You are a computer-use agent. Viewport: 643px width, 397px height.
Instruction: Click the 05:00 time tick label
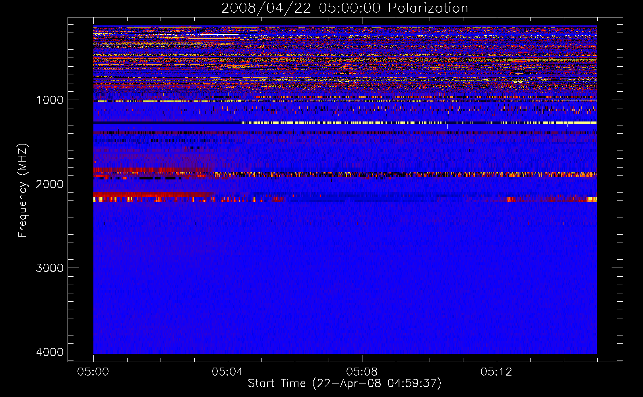(93, 372)
